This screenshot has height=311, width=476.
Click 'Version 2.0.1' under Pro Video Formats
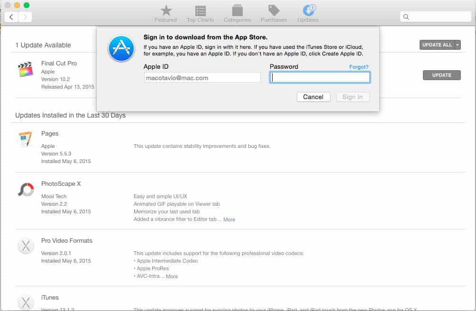point(56,253)
